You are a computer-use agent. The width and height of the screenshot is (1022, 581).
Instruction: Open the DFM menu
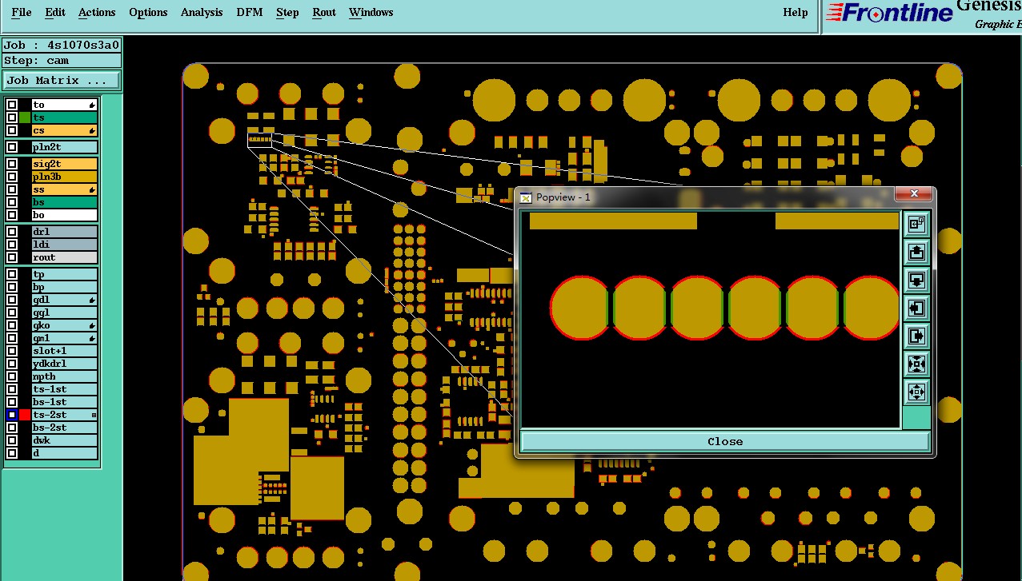(x=250, y=12)
